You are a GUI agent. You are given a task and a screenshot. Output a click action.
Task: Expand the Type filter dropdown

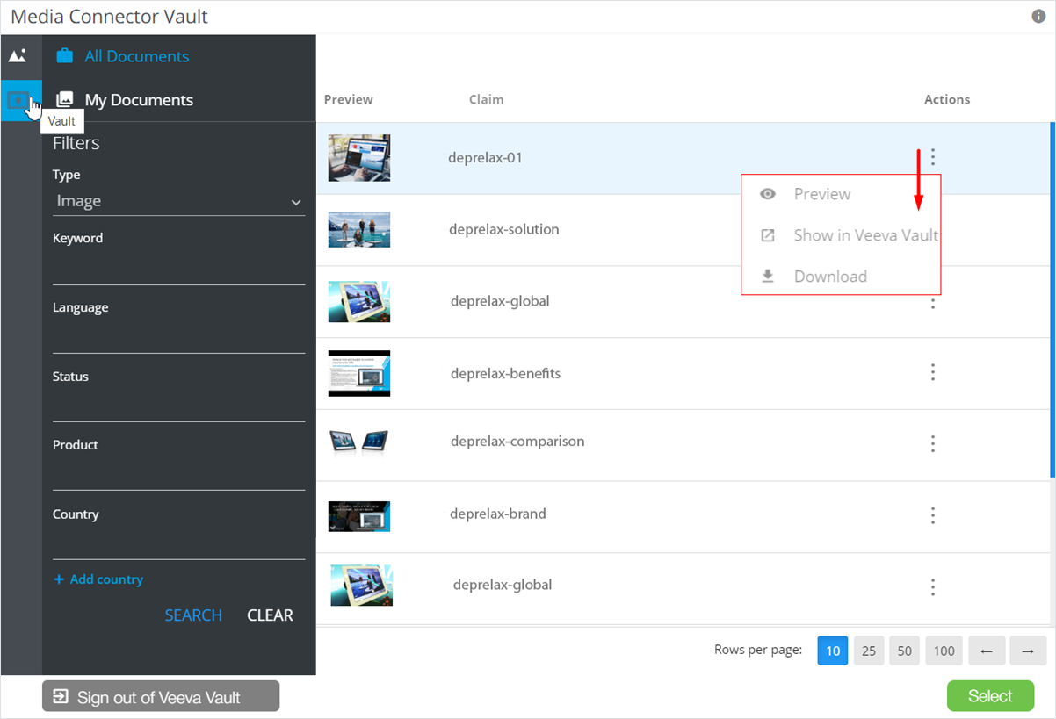pos(178,202)
